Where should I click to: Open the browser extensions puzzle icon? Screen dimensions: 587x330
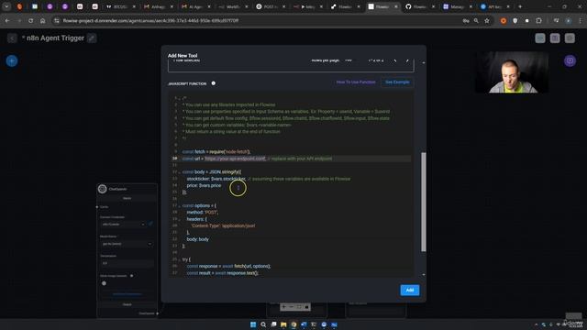538,20
